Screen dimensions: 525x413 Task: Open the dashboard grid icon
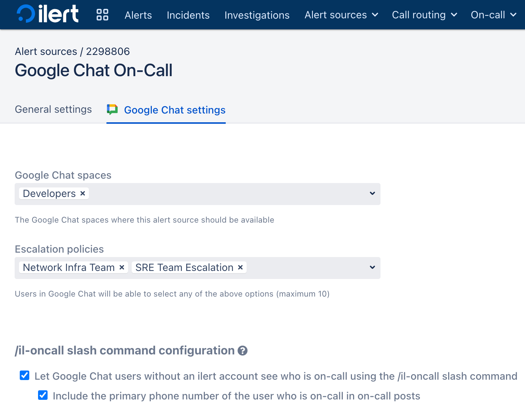[102, 15]
